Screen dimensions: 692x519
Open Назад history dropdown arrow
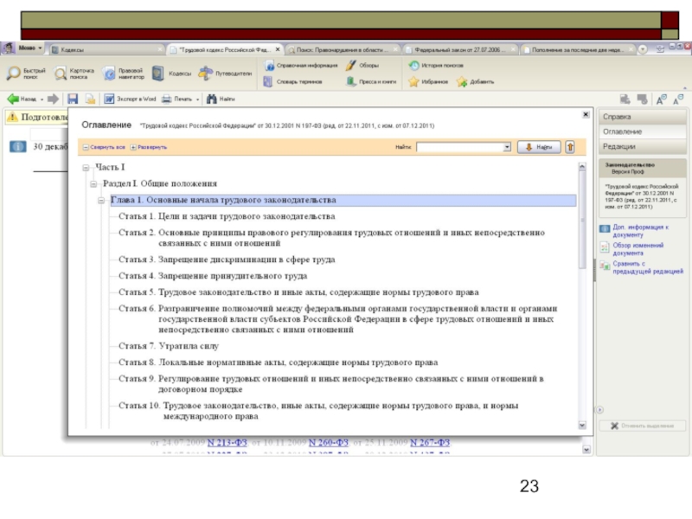[x=42, y=99]
